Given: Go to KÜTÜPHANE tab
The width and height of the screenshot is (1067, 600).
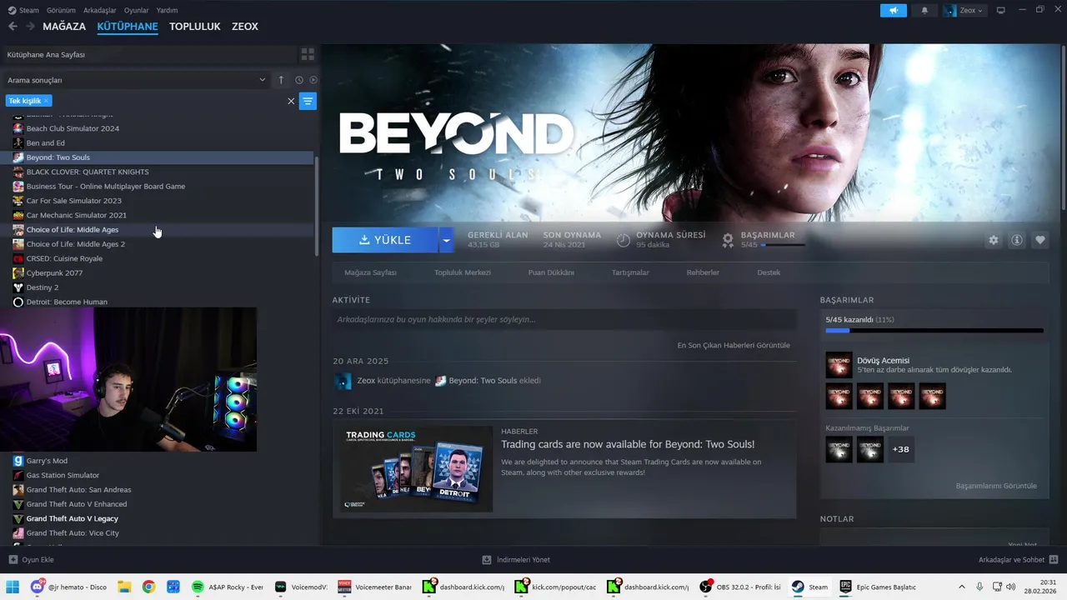Looking at the screenshot, I should click(x=128, y=27).
